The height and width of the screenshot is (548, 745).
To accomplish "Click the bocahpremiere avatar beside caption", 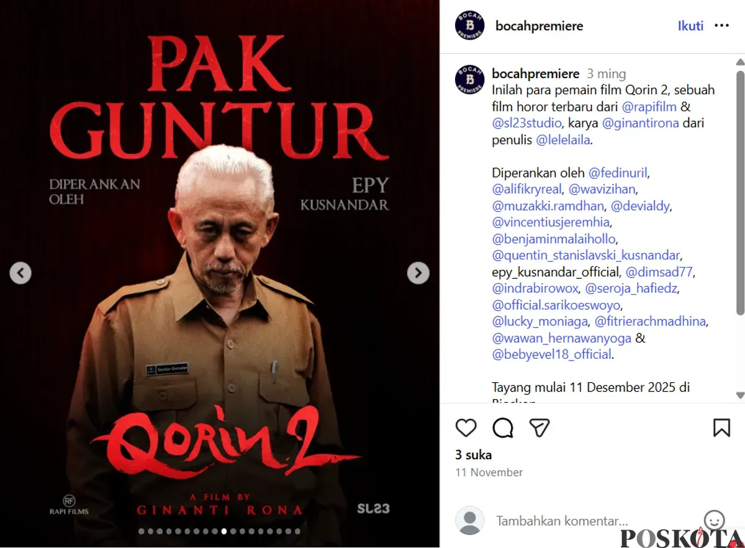I will point(470,79).
